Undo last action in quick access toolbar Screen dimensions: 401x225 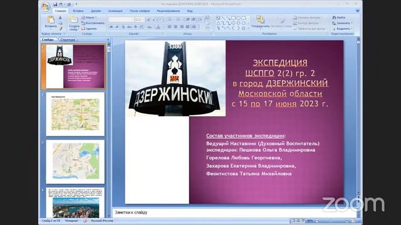click(61, 4)
